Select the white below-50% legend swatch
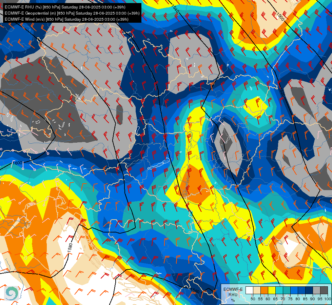The width and height of the screenshot is (332, 305). click(249, 290)
